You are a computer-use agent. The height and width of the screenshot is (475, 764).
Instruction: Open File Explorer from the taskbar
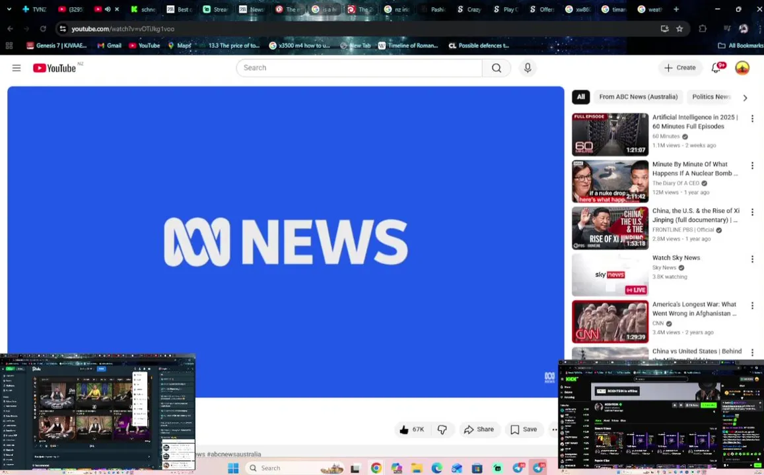point(417,468)
